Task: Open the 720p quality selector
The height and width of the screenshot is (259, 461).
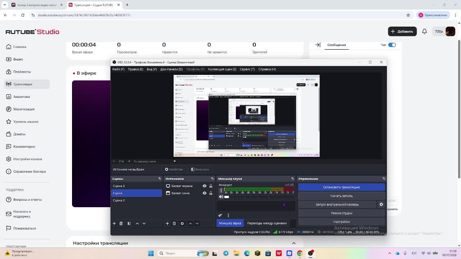Action: click(439, 32)
